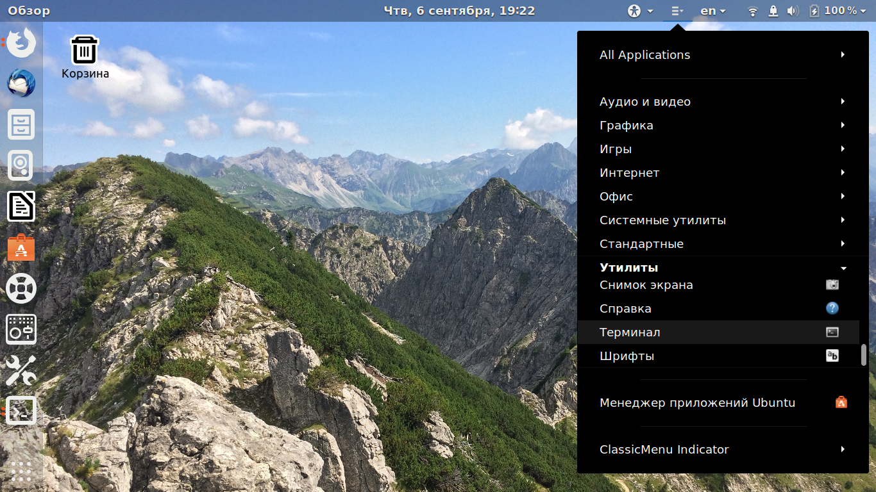Expand the Графика submenu arrow

click(x=843, y=126)
